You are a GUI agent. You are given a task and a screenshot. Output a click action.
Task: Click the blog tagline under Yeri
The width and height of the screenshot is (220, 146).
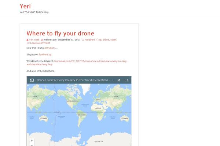(34, 12)
